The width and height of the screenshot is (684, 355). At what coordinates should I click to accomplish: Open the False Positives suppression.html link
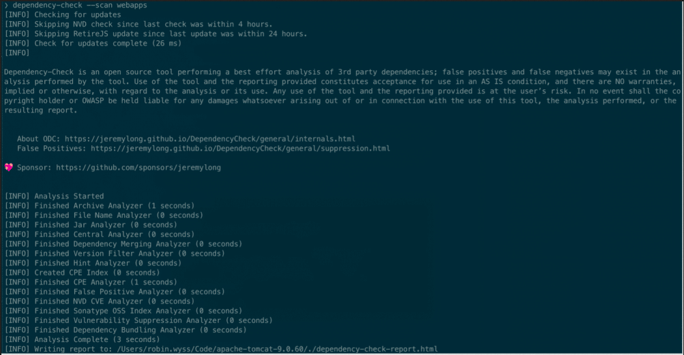pos(240,149)
